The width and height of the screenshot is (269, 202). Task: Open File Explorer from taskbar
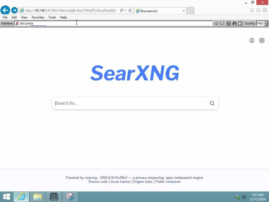38,197
